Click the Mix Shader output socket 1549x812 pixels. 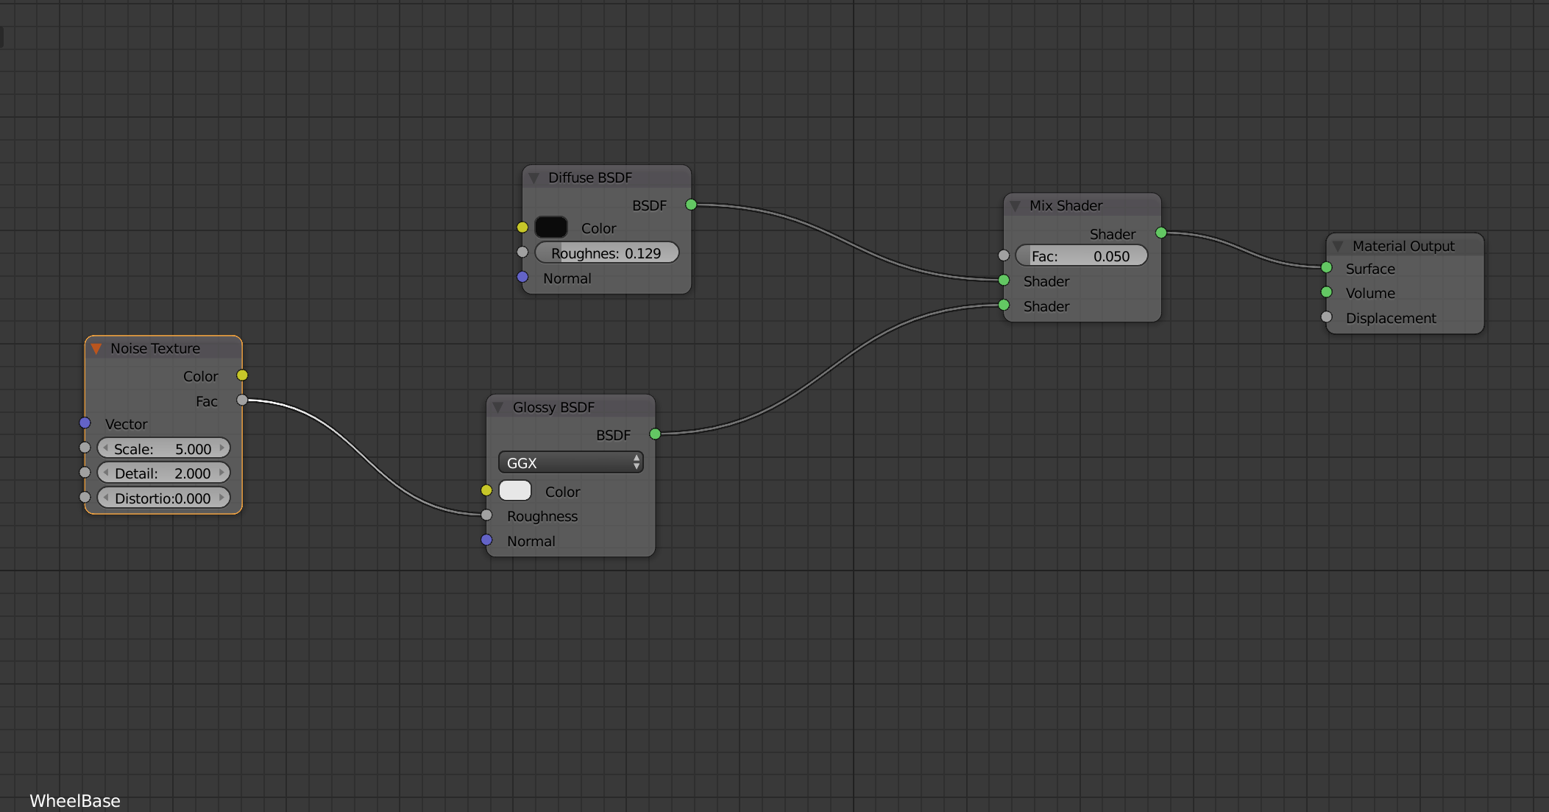[1161, 233]
